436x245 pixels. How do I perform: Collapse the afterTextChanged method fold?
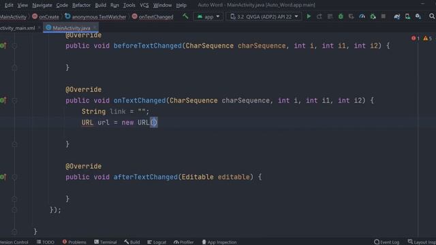(x=14, y=177)
